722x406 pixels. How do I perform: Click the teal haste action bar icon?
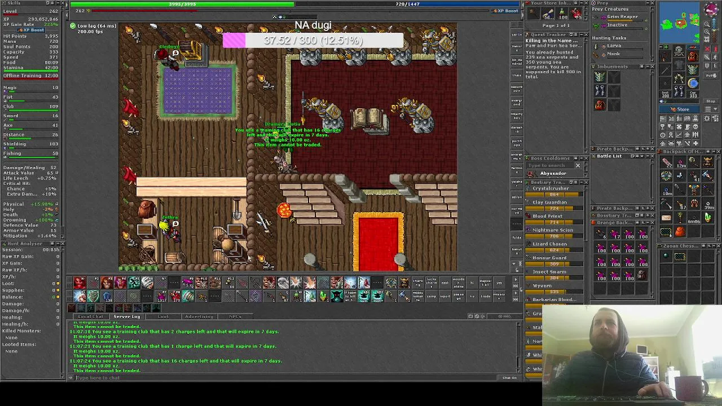click(134, 283)
